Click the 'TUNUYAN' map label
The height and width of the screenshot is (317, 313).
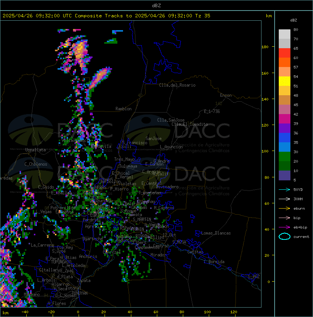coord(80,293)
